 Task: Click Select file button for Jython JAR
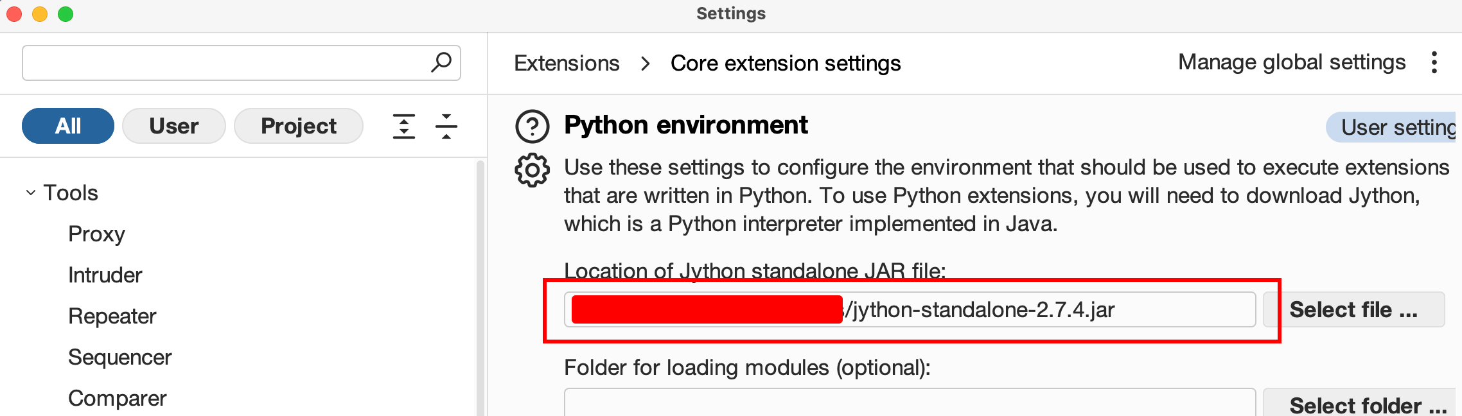click(1353, 309)
